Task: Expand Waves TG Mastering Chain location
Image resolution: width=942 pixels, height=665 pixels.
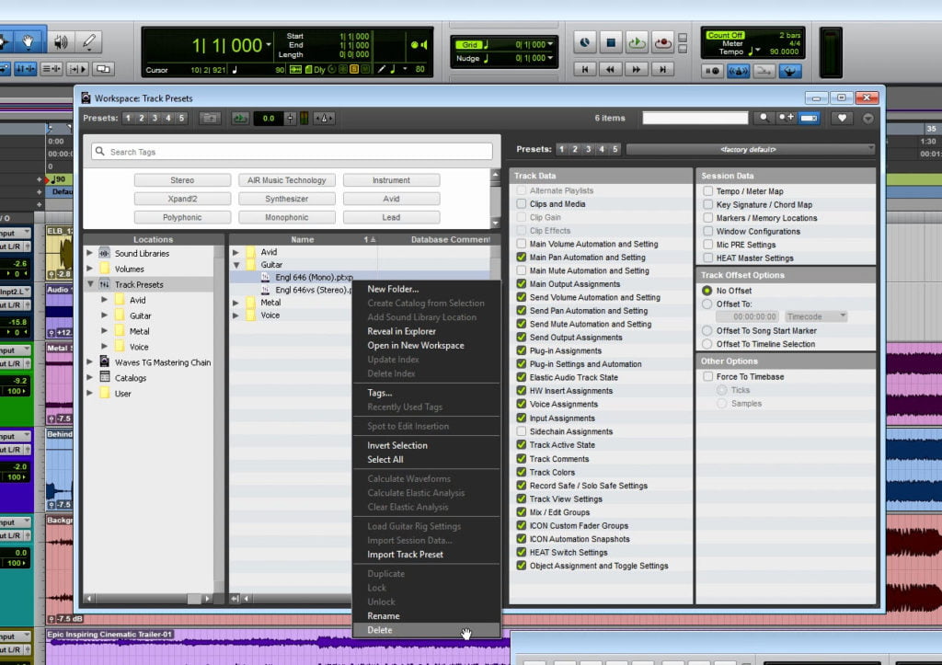Action: [89, 362]
